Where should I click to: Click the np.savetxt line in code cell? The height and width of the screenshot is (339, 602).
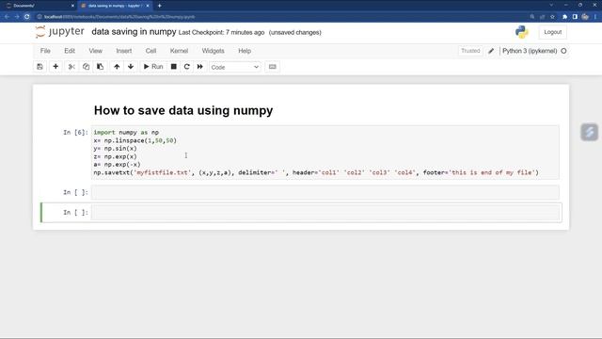coord(316,172)
